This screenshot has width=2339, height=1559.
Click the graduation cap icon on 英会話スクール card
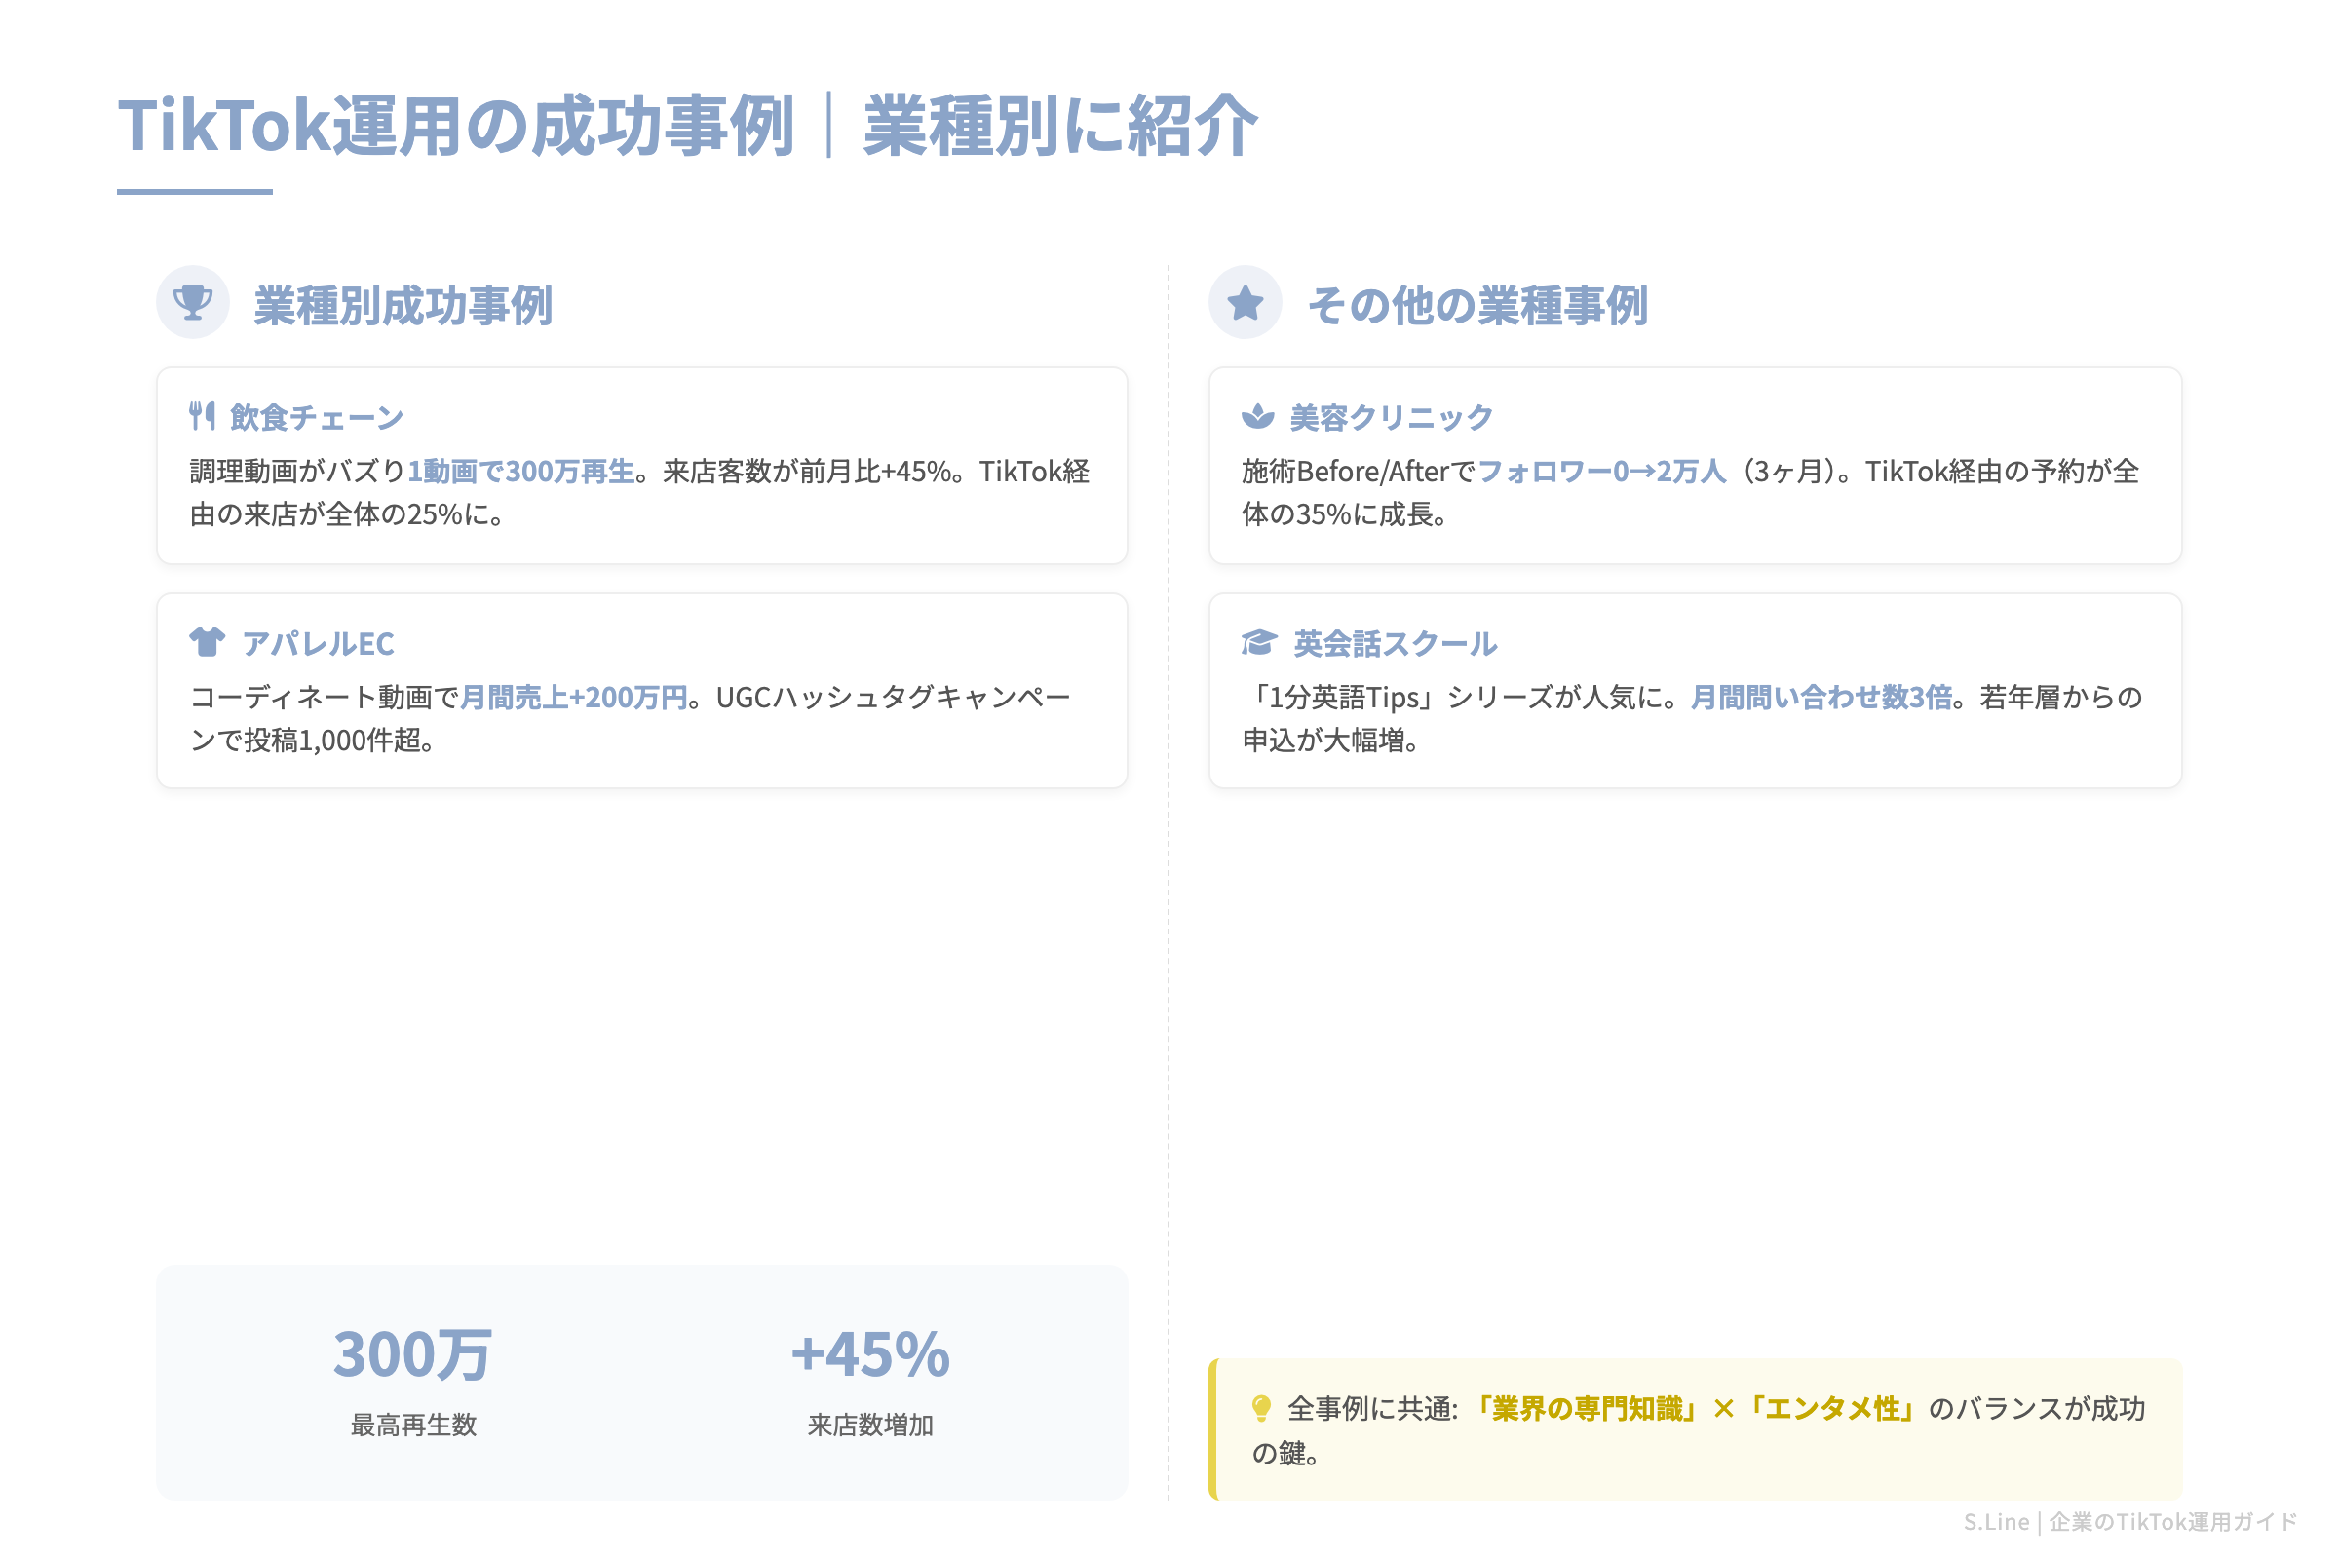[x=1259, y=642]
